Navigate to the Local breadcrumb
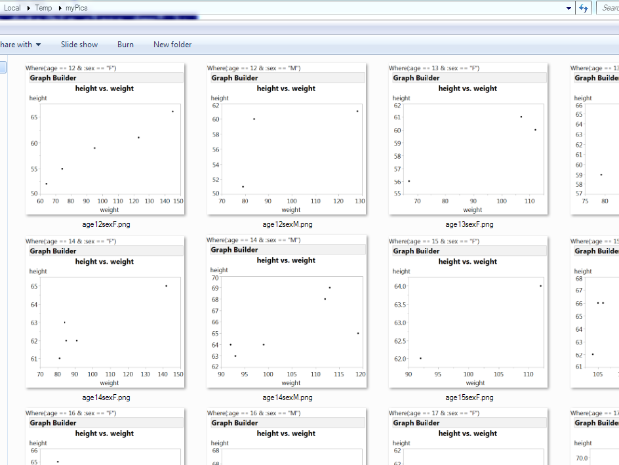Viewport: 619px width, 465px height. click(x=12, y=7)
